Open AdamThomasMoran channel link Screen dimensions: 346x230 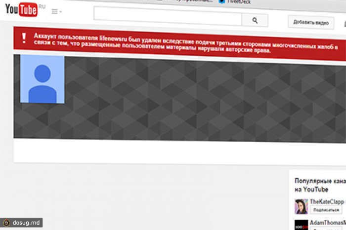[328, 223]
